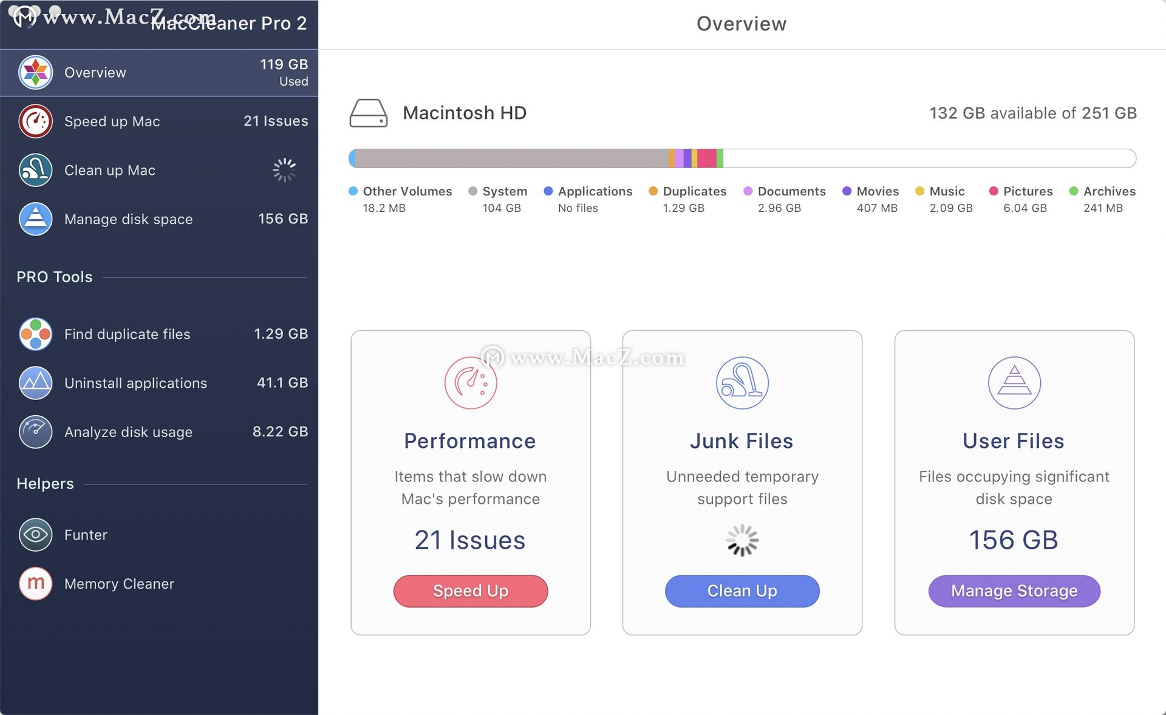Click the Funter eye icon
The width and height of the screenshot is (1166, 715).
tap(35, 535)
